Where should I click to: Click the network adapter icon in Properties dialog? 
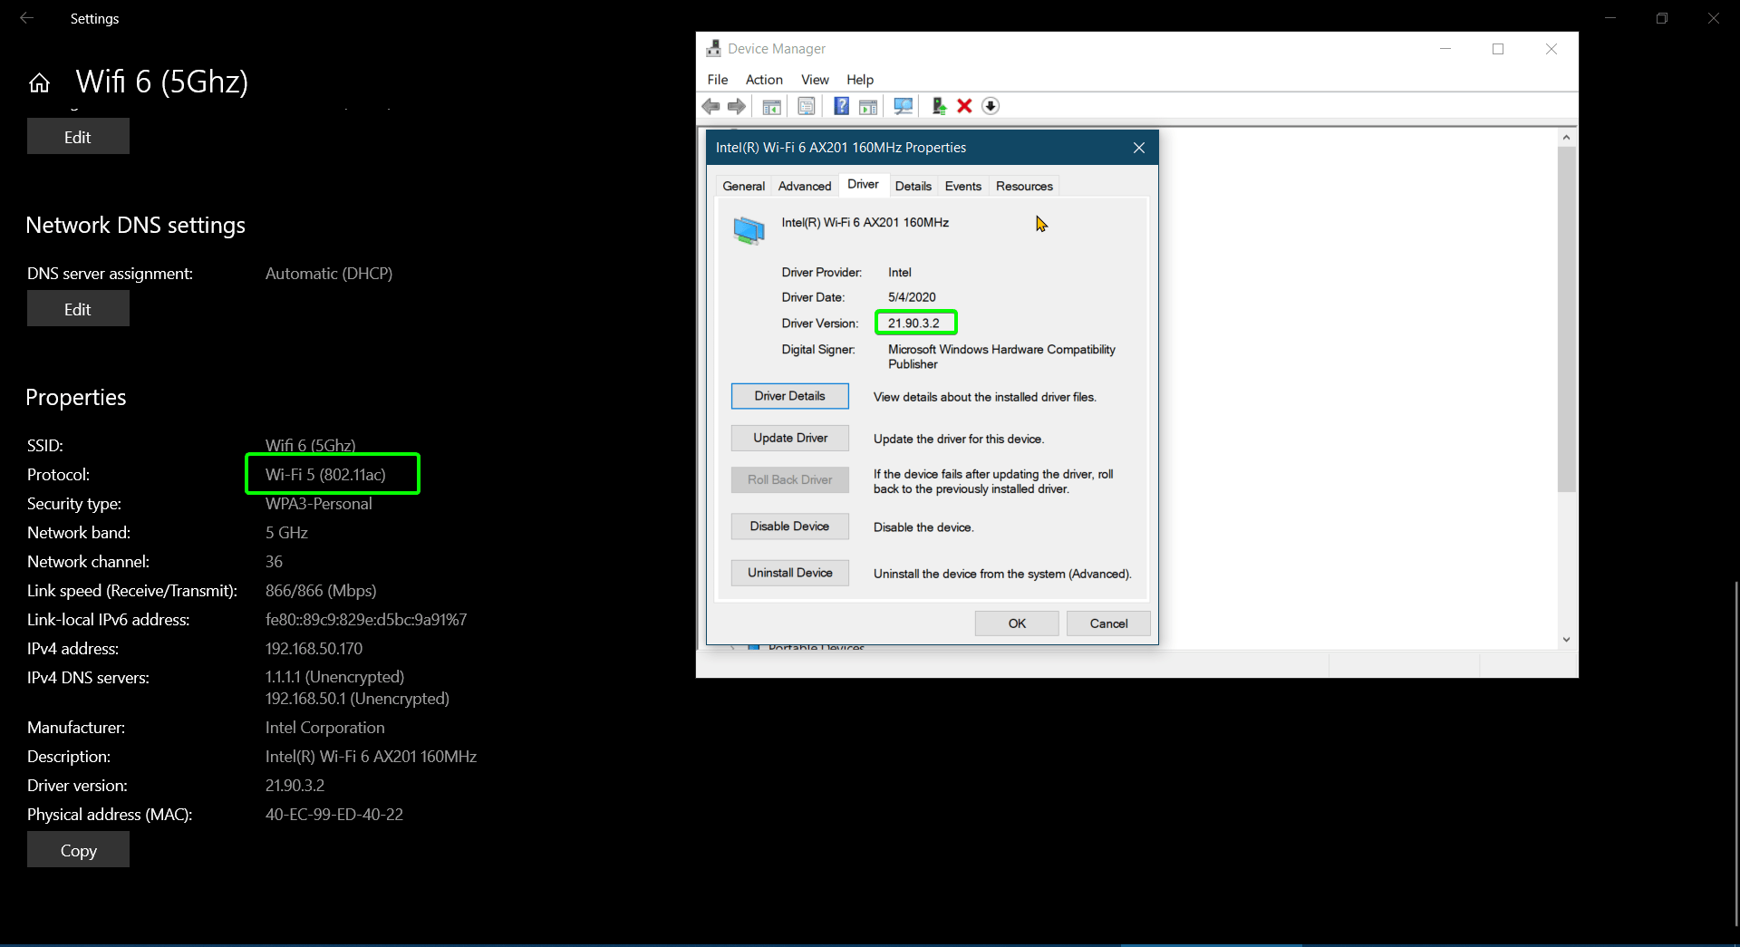pos(749,230)
